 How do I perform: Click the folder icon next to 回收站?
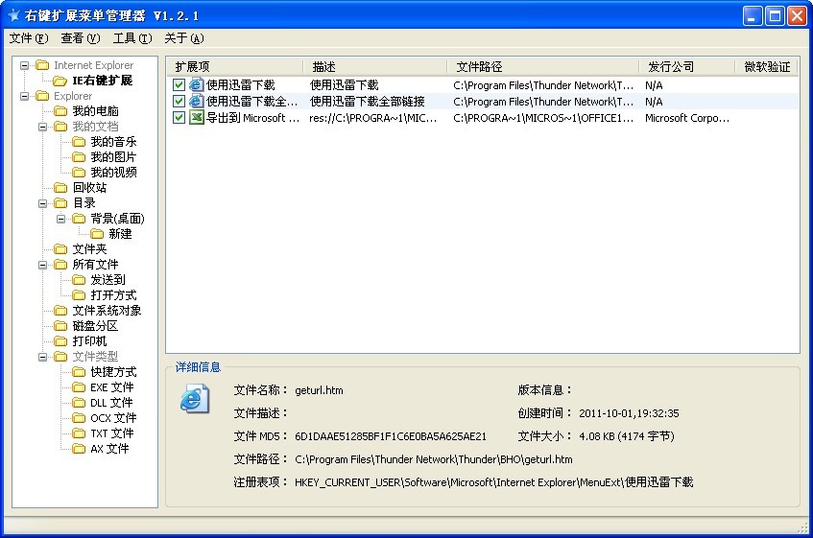coord(61,188)
